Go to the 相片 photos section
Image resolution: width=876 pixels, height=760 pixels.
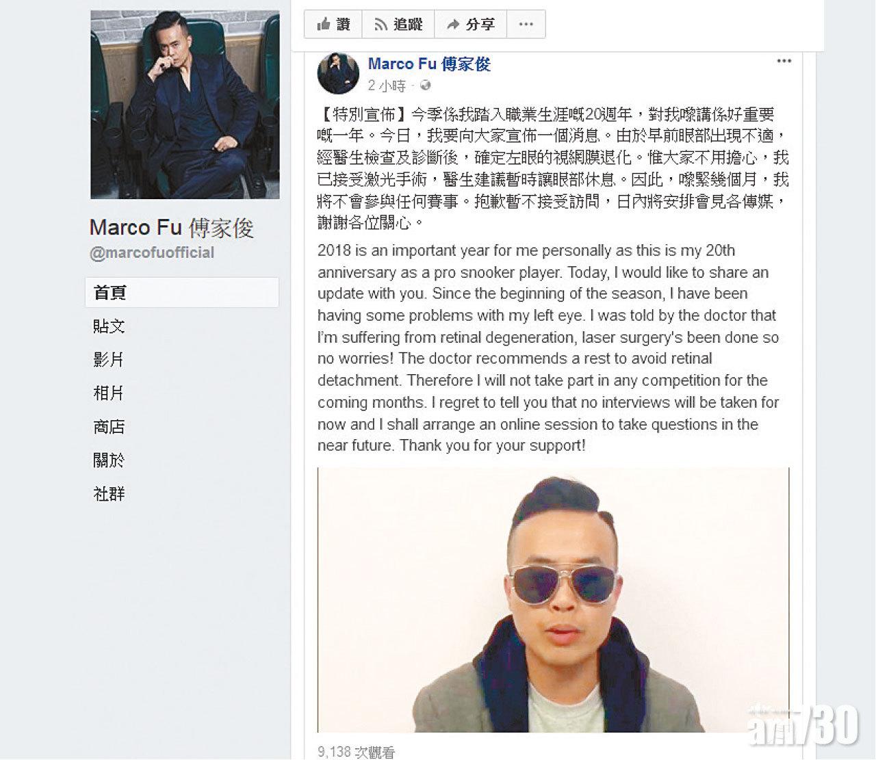(109, 393)
